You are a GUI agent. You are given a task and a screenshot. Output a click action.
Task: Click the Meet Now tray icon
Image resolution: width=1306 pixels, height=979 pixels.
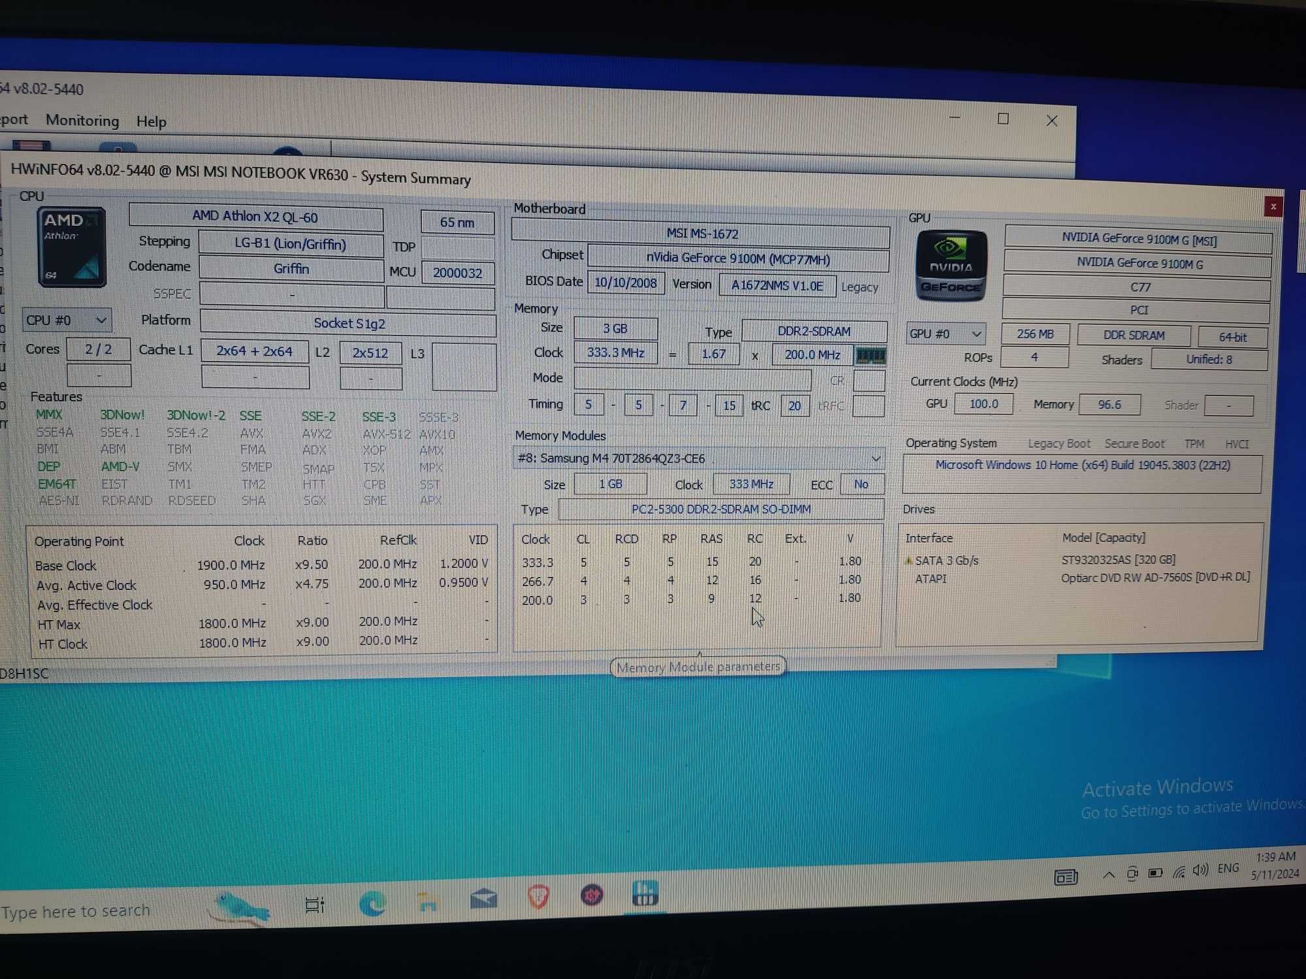[1132, 873]
